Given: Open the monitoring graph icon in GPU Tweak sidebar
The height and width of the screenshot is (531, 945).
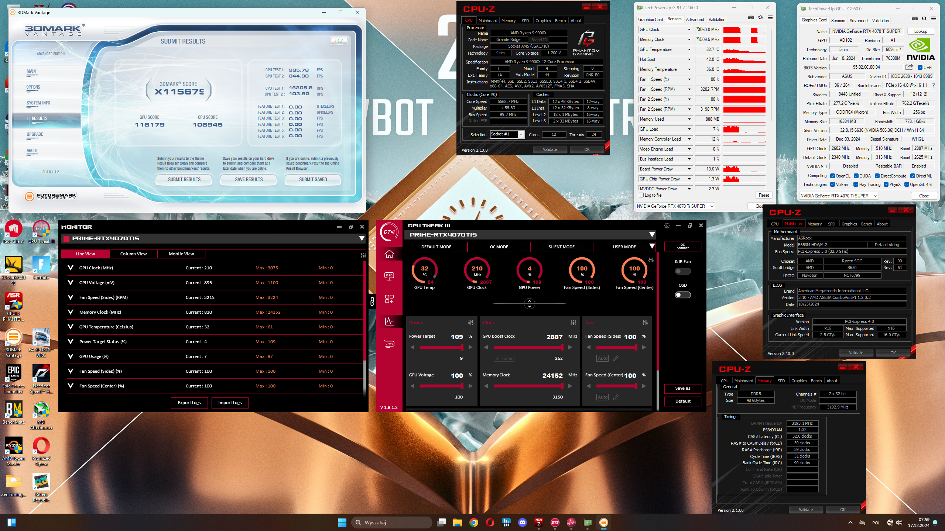Looking at the screenshot, I should [x=389, y=321].
